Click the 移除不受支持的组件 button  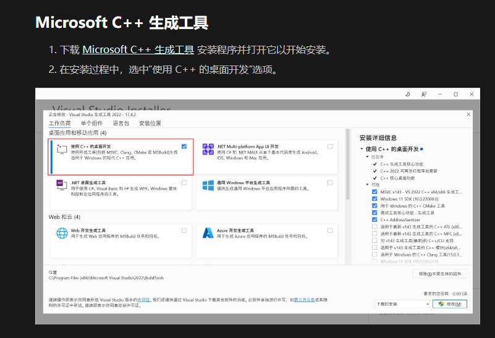coord(440,274)
